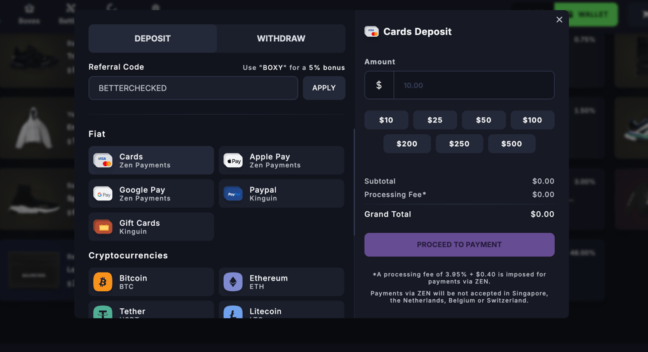This screenshot has height=352, width=648.
Task: Choose the $250 preset amount
Action: coord(459,143)
